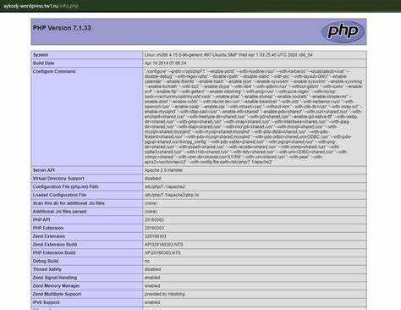Click the 'Server API' label
The image size is (401, 310).
click(44, 170)
